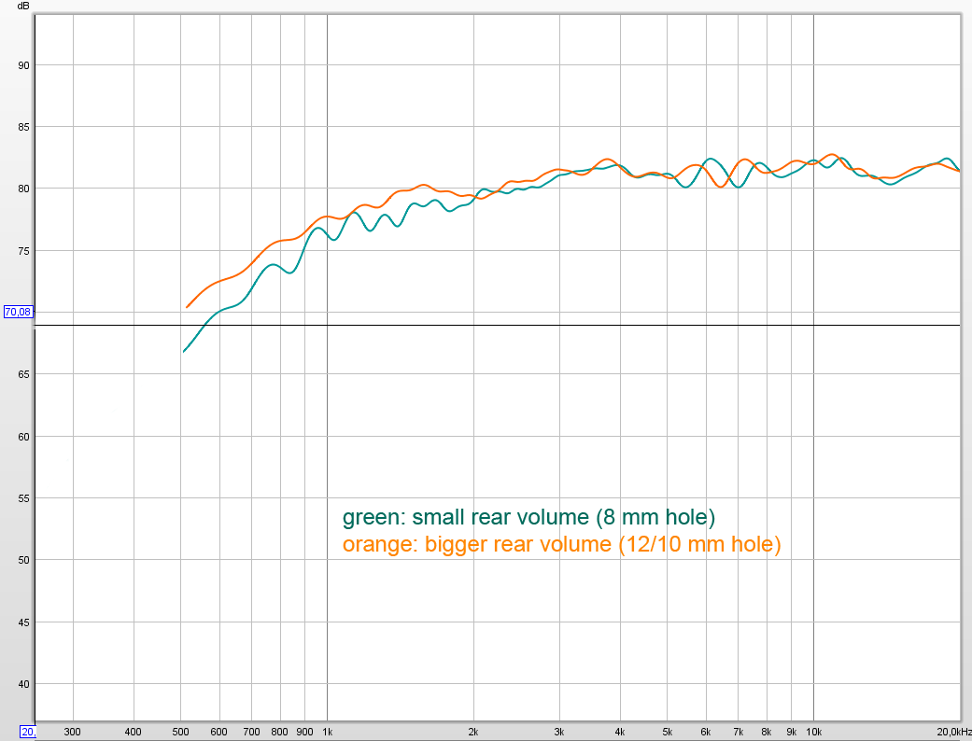
Task: Click the 20,0kHz end frequency label
Action: pyautogui.click(x=954, y=732)
